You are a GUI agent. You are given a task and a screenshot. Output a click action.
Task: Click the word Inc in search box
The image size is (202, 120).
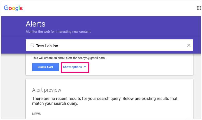pos(55,46)
